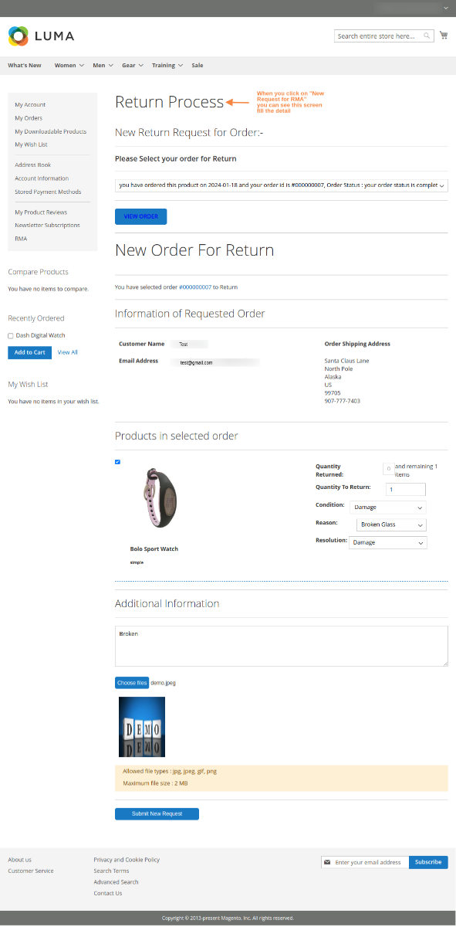Click the envelope icon beside the newsletter field

coord(327,862)
